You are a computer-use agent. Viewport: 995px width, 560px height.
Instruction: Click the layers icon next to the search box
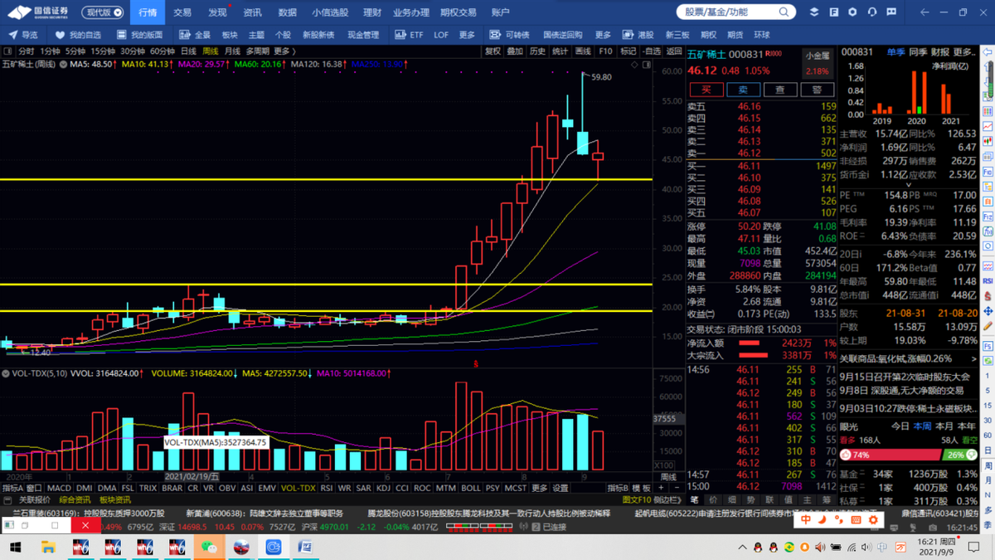[813, 12]
